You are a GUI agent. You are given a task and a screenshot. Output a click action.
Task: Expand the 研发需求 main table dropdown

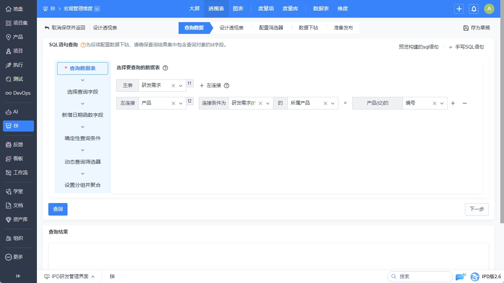pos(181,85)
